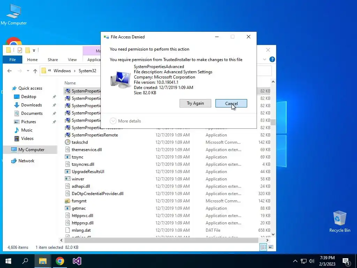This screenshot has width=357, height=268.
Task: Expand More details in the dialog
Action: click(126, 121)
